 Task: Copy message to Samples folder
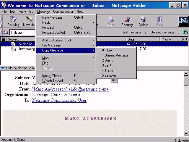(116, 75)
